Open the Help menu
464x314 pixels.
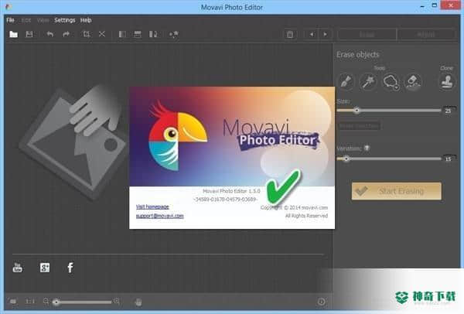tap(86, 20)
